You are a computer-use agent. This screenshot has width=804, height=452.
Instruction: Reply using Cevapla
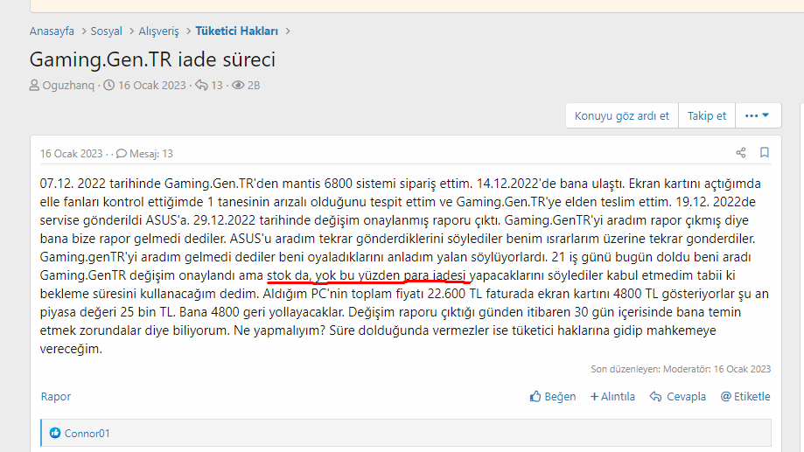678,397
